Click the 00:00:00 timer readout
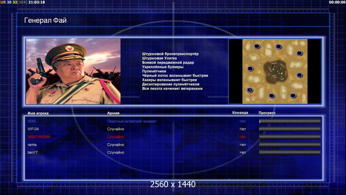This screenshot has width=346, height=195. (x=337, y=2)
